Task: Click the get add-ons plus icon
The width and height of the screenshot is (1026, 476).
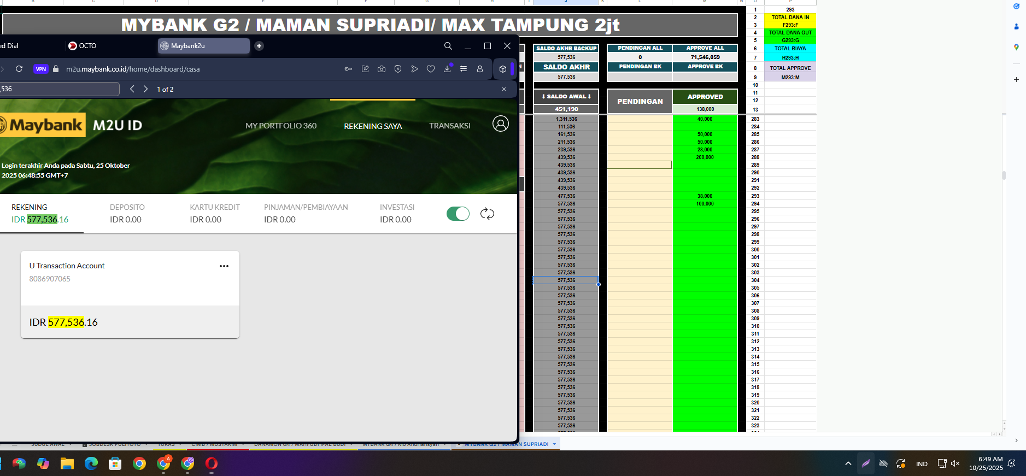Action: tap(1016, 79)
